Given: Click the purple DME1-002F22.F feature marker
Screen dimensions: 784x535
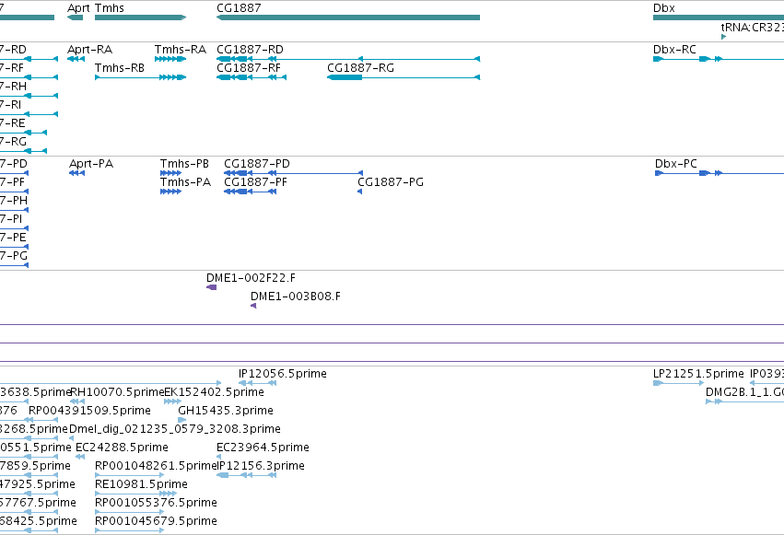Looking at the screenshot, I should pyautogui.click(x=212, y=287).
